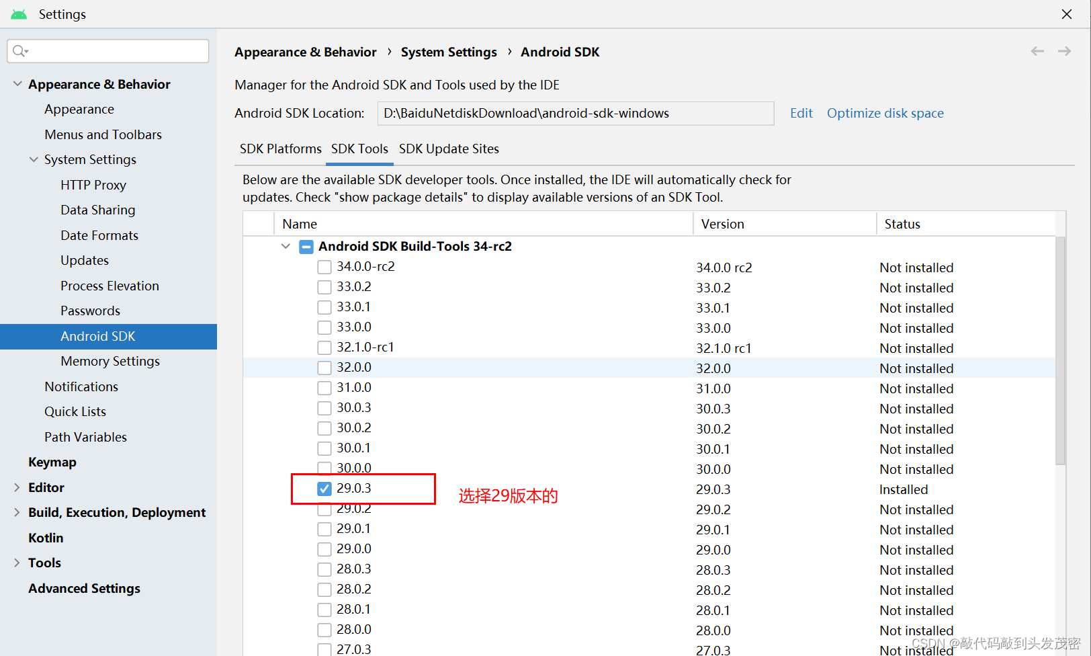
Task: Open Quick Lists settings
Action: [75, 411]
